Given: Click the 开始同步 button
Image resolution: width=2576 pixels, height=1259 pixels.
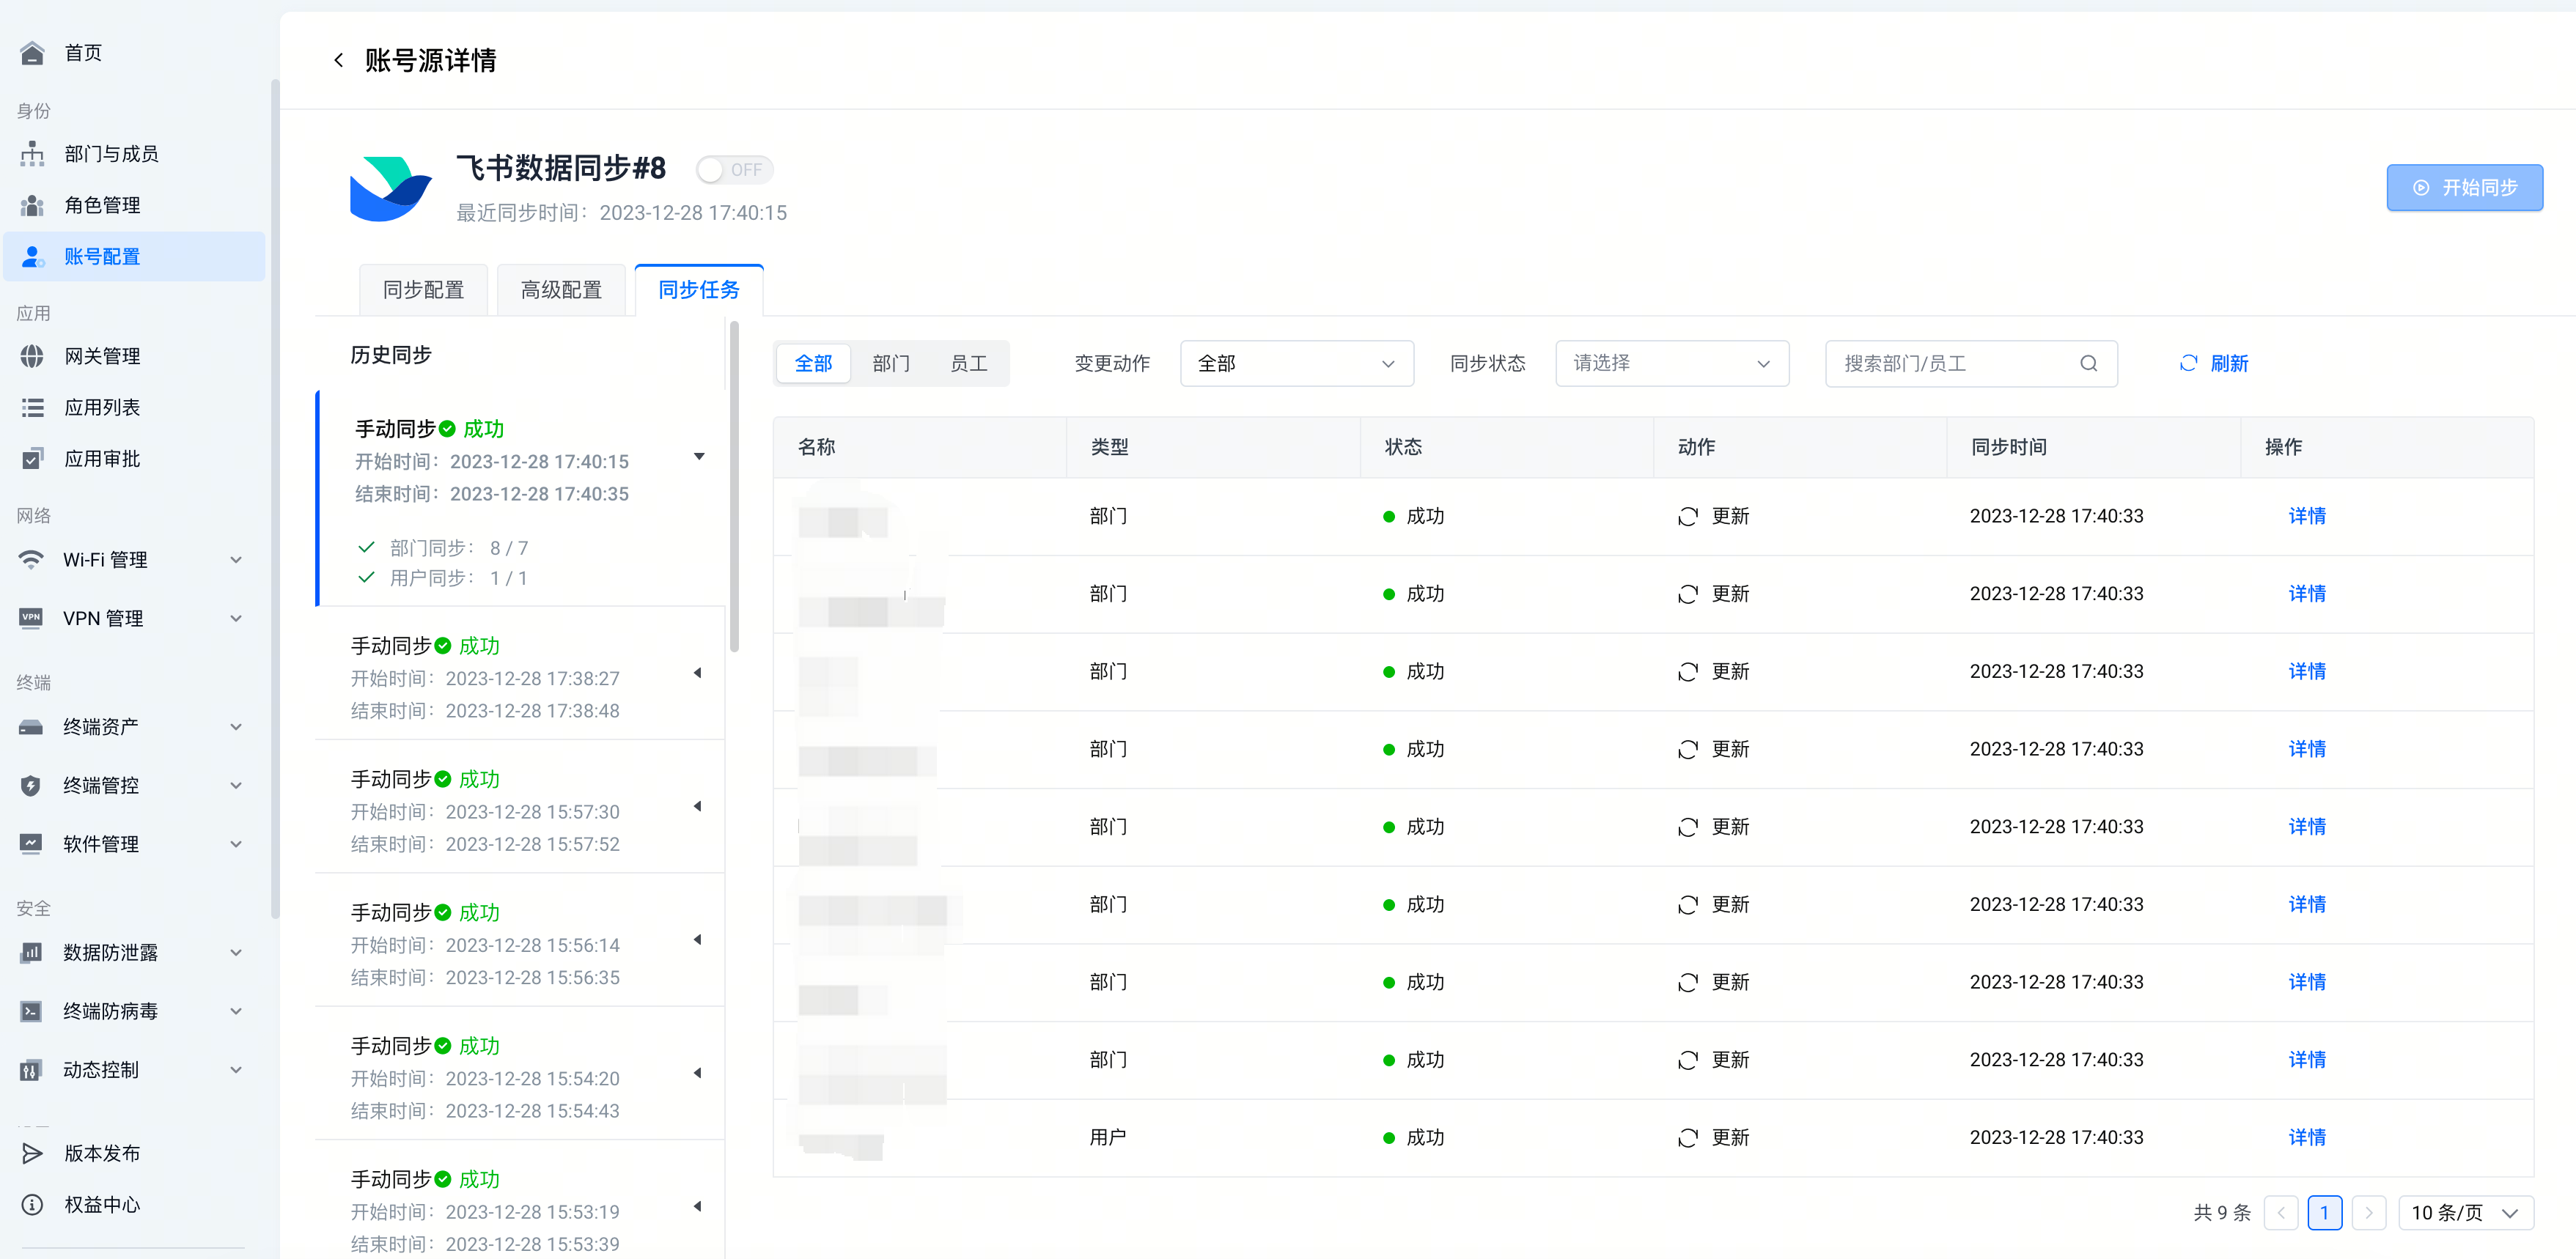Looking at the screenshot, I should (x=2464, y=188).
